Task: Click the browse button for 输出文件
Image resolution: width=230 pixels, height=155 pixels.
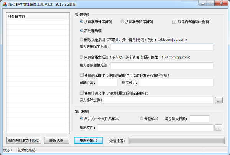Action: [x=219, y=128]
